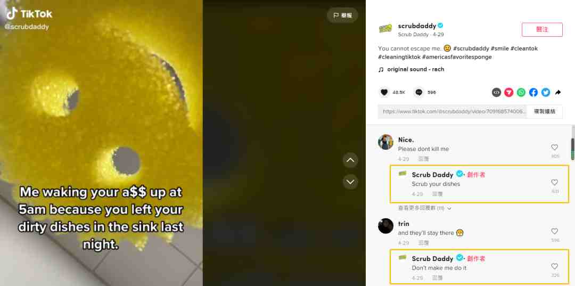The height and width of the screenshot is (286, 575).
Task: Open more share options arrow
Action: click(x=558, y=92)
